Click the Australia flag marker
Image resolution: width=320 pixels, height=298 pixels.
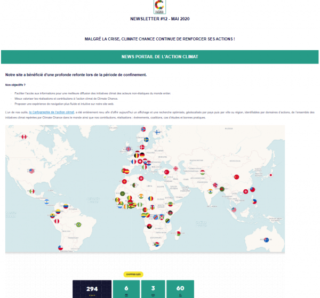pos(266,240)
